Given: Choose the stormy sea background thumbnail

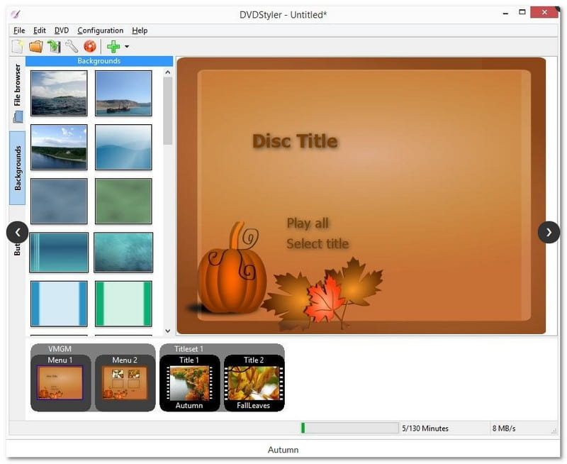Looking at the screenshot, I should (59, 94).
